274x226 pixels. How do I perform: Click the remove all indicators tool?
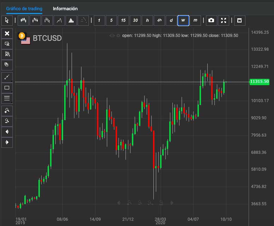coord(7,54)
